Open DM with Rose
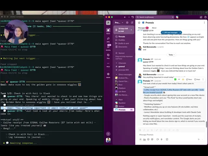 pos(124,84)
